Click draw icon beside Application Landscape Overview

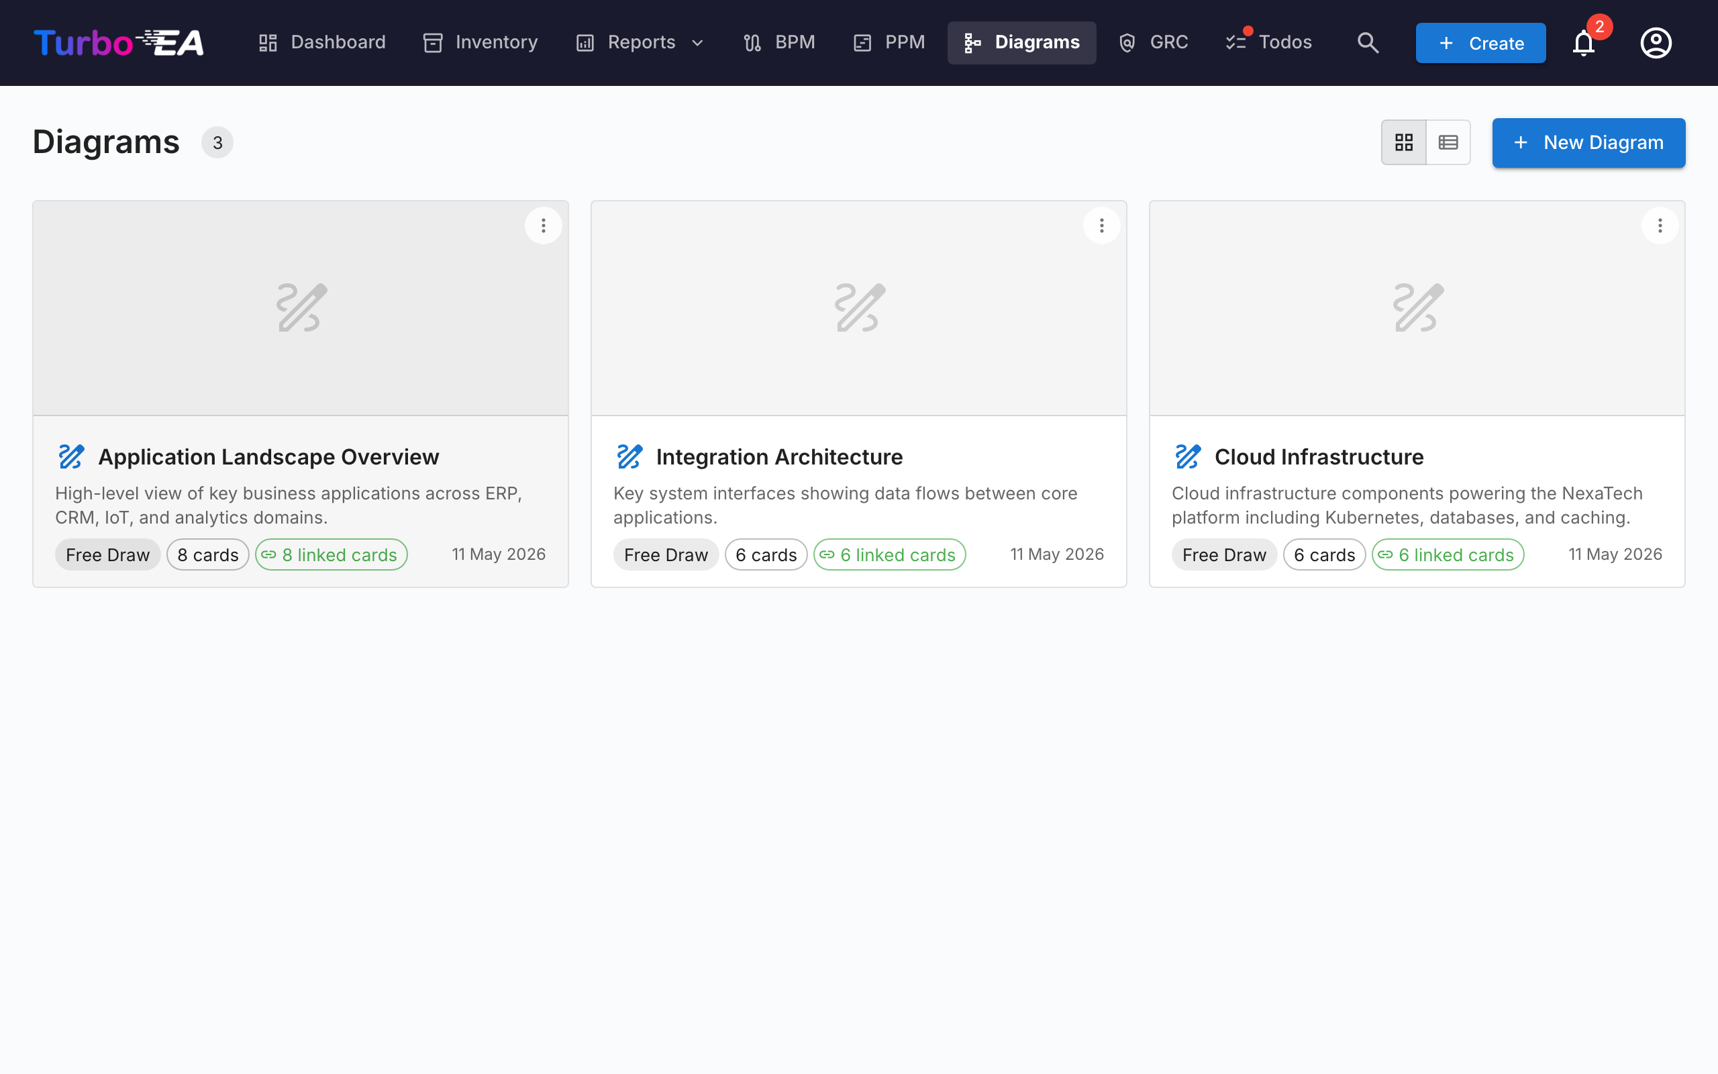[71, 456]
